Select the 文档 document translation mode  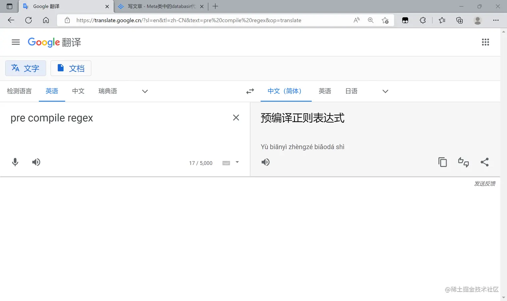[71, 68]
